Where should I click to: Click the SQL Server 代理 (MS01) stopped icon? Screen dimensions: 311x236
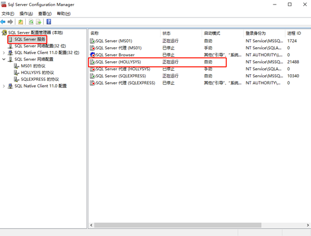(93, 48)
